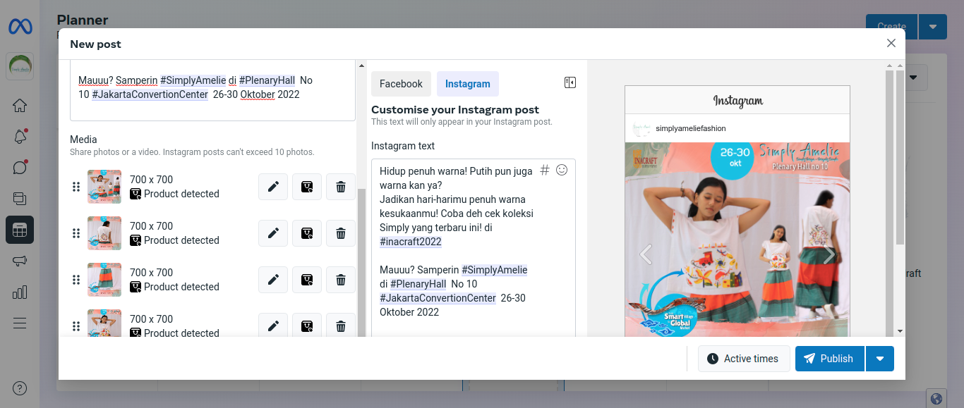The width and height of the screenshot is (964, 408).
Task: Click the Meta logo in the sidebar
Action: [20, 27]
